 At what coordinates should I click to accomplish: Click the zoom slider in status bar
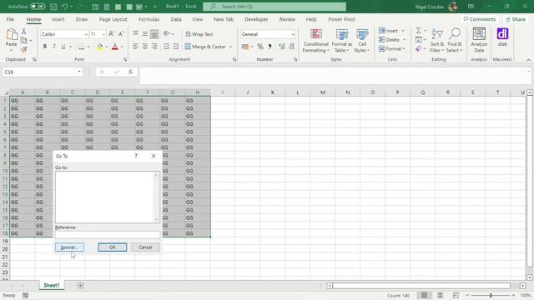click(491, 295)
